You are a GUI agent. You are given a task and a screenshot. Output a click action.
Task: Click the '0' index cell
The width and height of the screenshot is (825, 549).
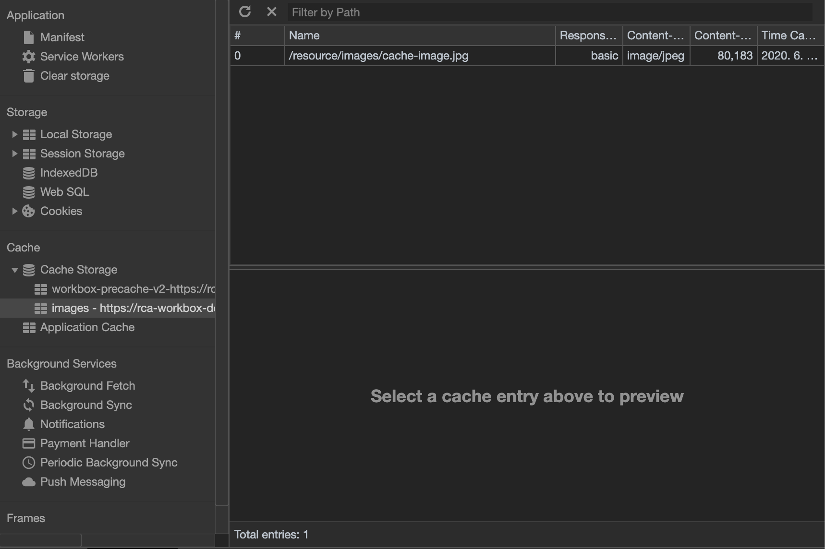[x=257, y=56]
